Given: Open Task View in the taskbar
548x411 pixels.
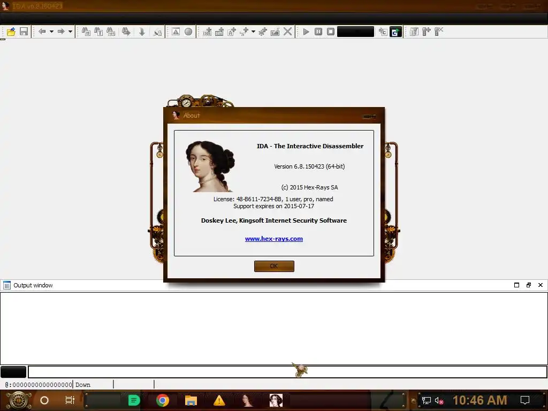Looking at the screenshot, I should coord(70,400).
